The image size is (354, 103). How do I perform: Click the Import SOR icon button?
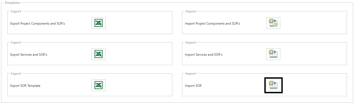tap(273, 85)
